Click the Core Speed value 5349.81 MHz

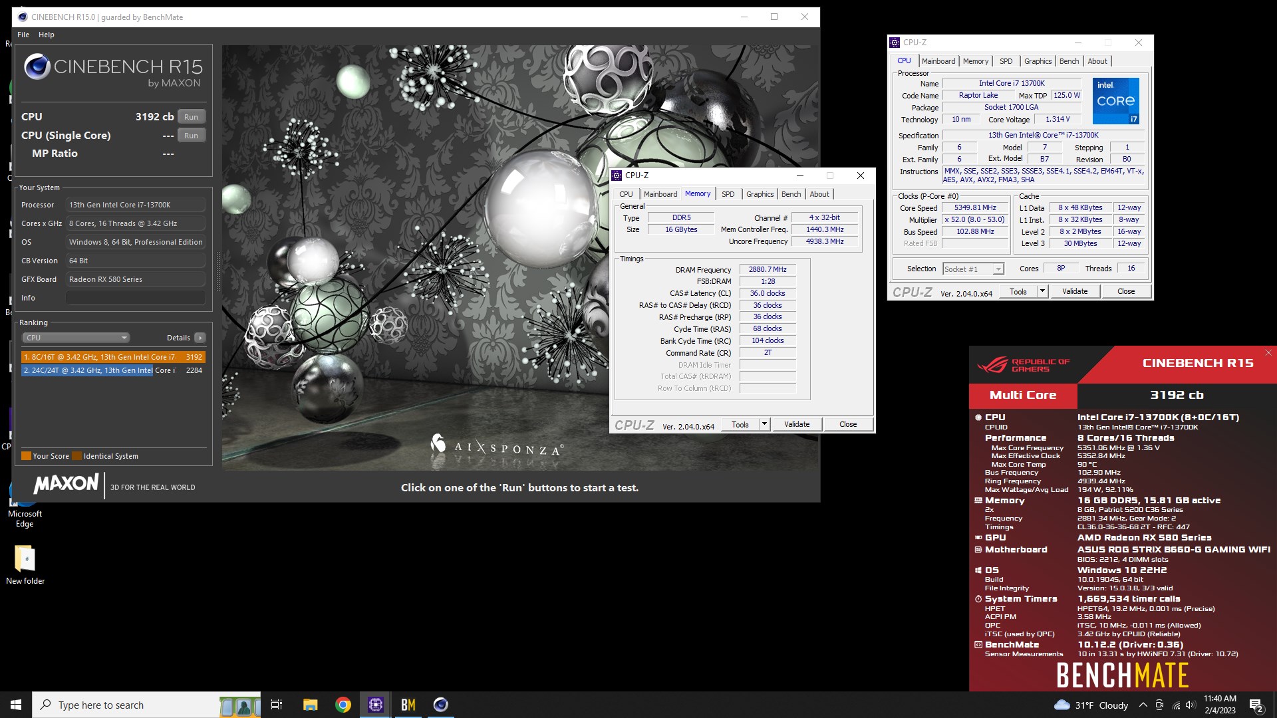tap(975, 208)
